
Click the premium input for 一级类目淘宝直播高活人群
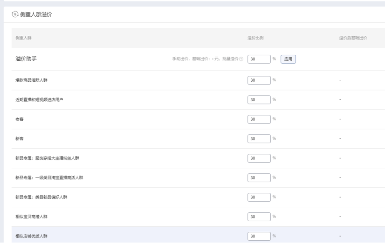[259, 178]
